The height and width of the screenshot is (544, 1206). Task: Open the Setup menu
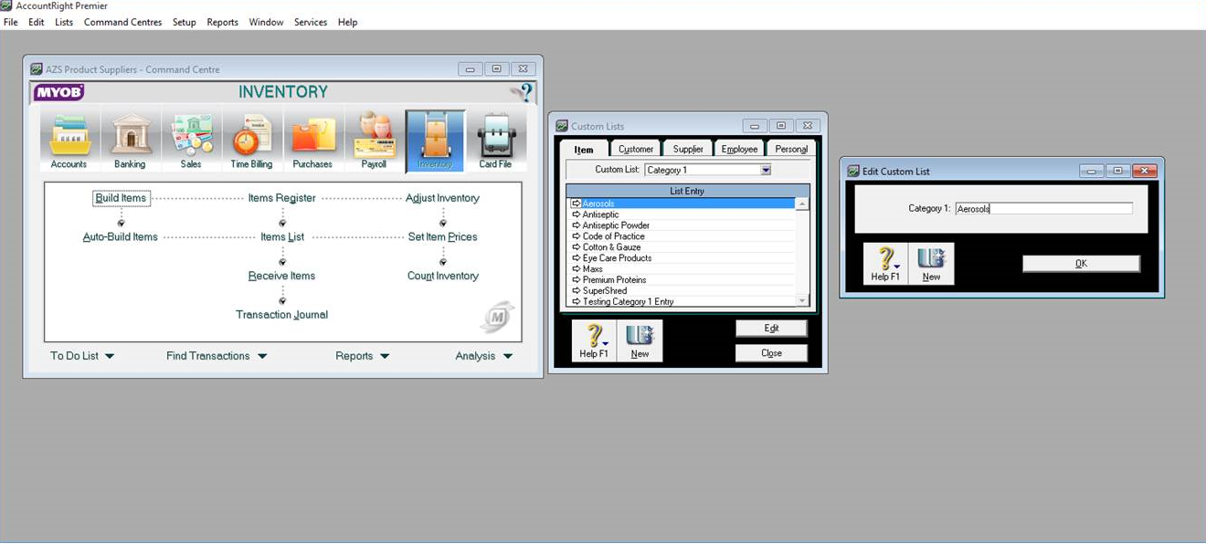185,22
